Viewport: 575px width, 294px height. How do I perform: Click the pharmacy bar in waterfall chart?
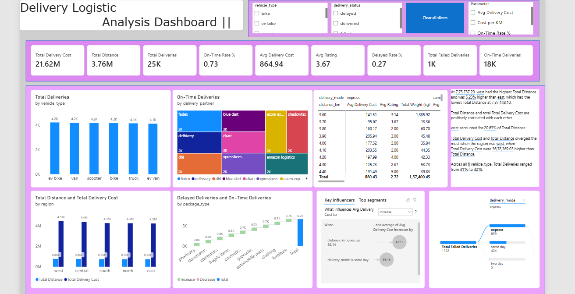(197, 244)
